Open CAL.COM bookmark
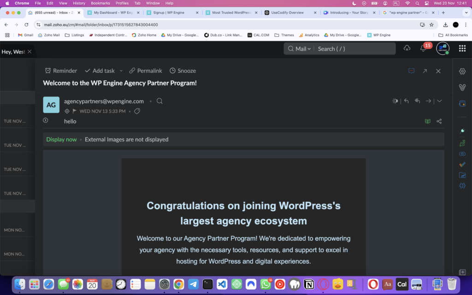The width and height of the screenshot is (472, 295). tap(258, 35)
